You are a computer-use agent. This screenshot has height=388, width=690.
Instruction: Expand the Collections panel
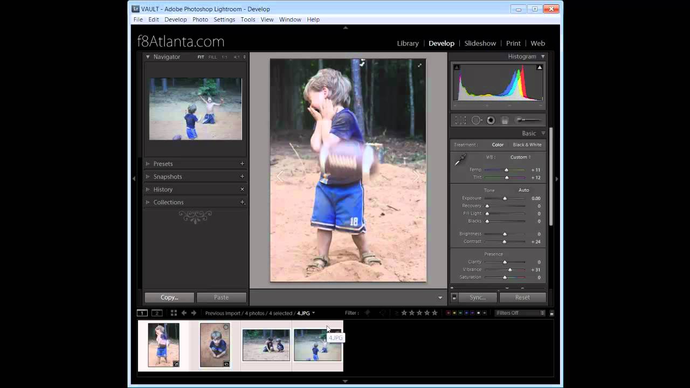point(148,202)
